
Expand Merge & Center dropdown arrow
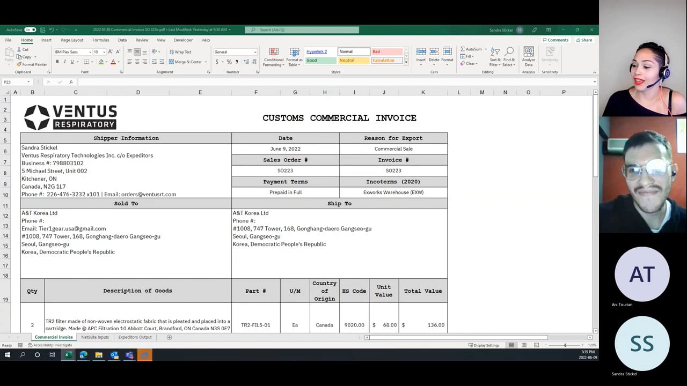coord(206,62)
